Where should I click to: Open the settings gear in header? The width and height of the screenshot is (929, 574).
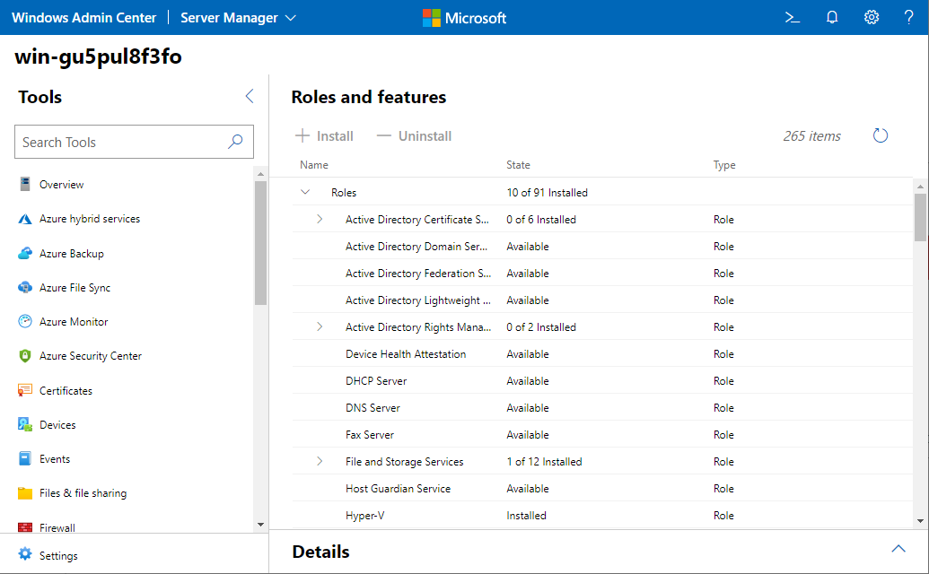(x=871, y=18)
